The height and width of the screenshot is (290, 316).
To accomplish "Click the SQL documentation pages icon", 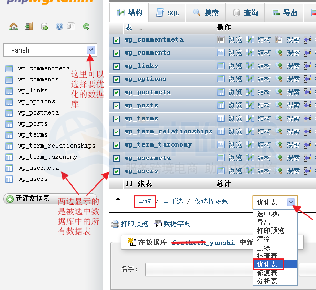I will click(x=71, y=26).
